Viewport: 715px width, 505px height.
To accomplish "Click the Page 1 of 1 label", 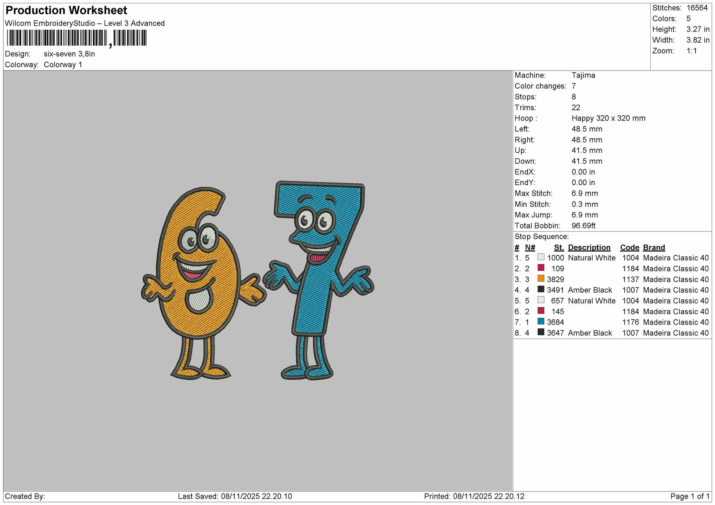I will 690,497.
